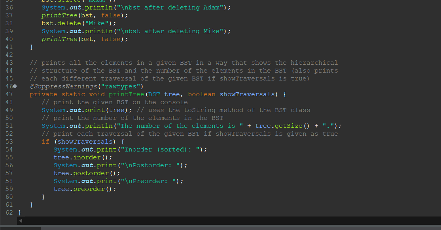Image resolution: width=441 pixels, height=230 pixels.
Task: Click line number 62 in the gutter
Action: coord(9,213)
